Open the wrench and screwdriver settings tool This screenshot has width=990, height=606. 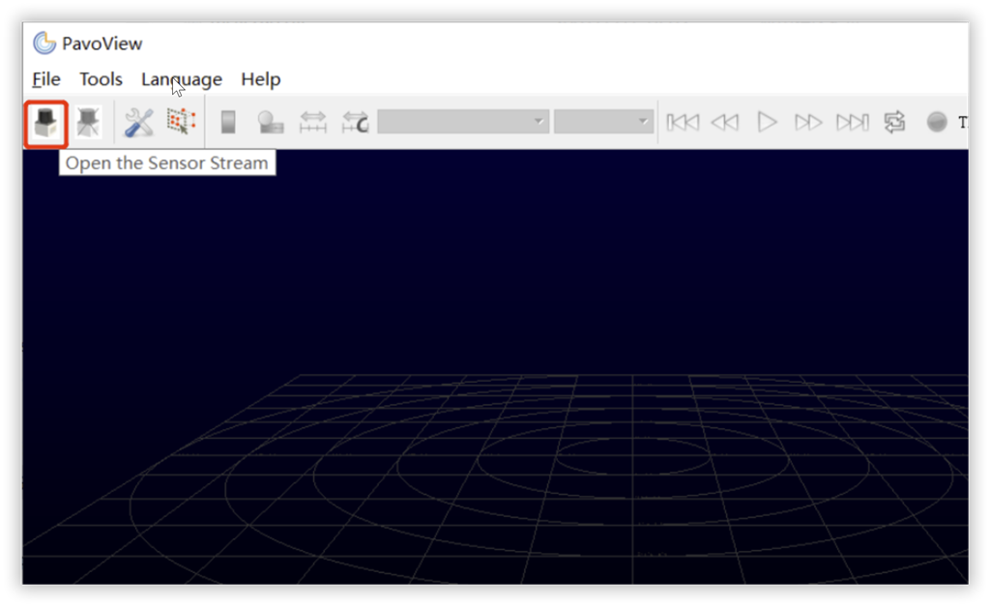point(138,122)
